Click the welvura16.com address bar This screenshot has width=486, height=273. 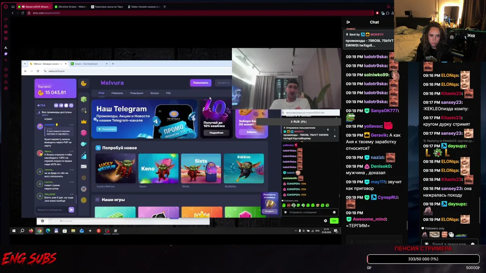pyautogui.click(x=137, y=71)
